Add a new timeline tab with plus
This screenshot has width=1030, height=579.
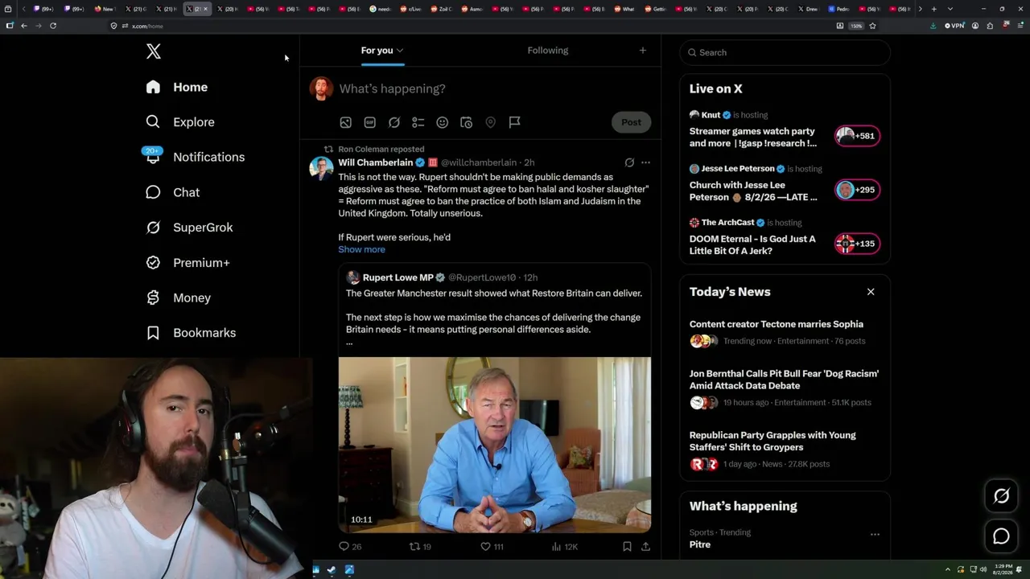pos(642,51)
